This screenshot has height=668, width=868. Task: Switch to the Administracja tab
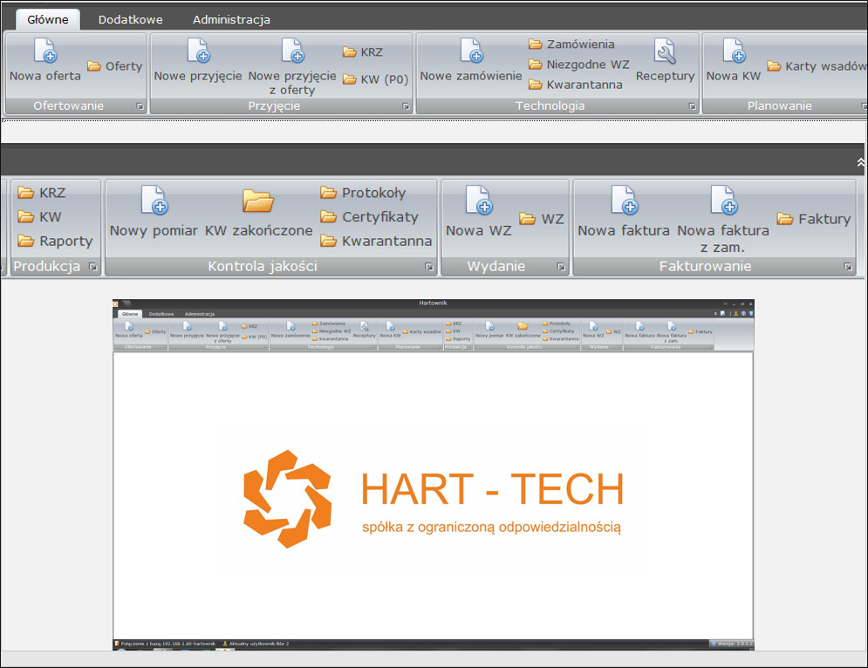[231, 19]
